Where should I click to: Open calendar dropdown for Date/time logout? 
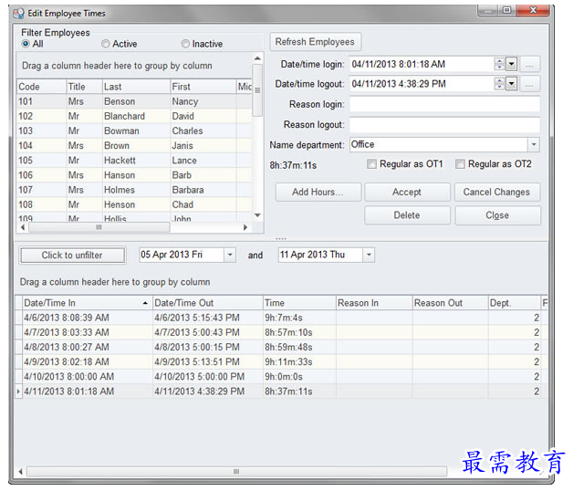[x=512, y=84]
